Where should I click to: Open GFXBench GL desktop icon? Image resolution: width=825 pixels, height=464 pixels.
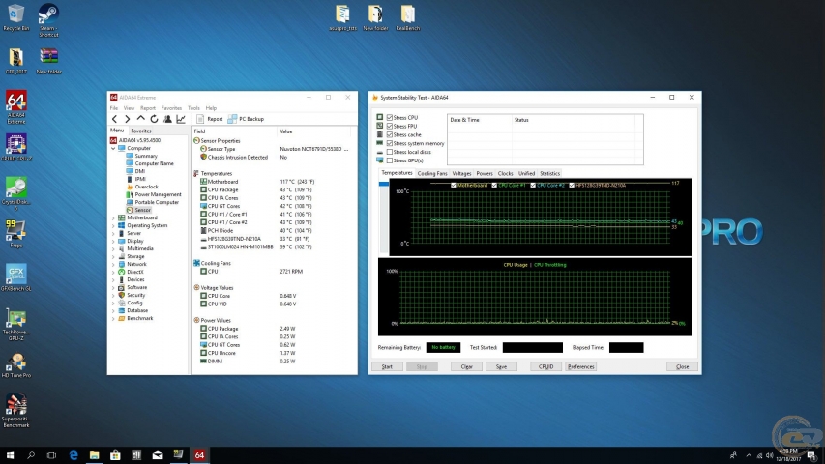[15, 277]
